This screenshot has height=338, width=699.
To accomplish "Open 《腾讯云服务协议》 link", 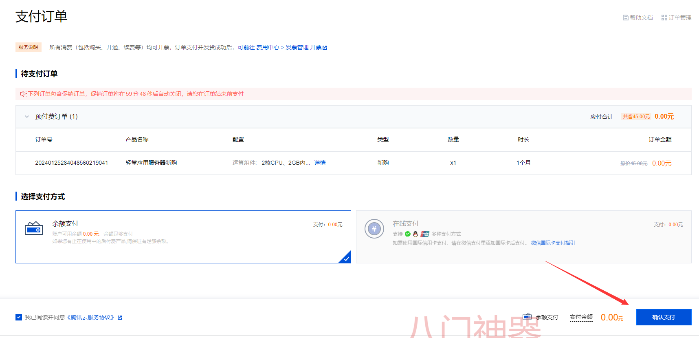I will coord(91,317).
